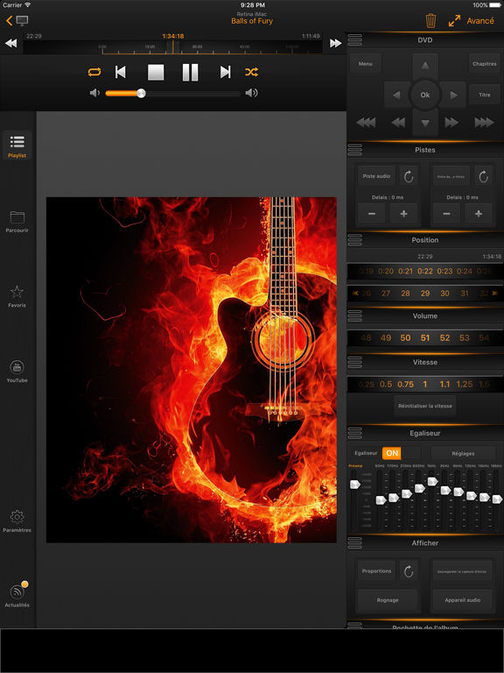504x673 pixels.
Task: Tap the Appareil audio button
Action: point(462,600)
